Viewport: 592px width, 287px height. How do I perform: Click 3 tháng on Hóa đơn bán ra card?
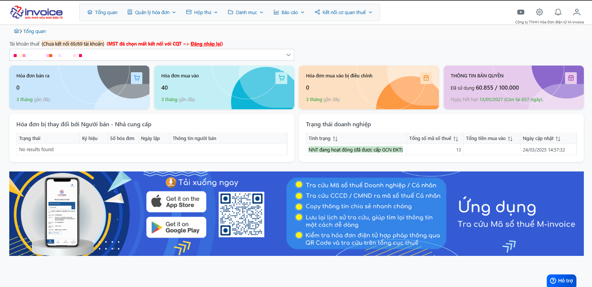pos(24,99)
